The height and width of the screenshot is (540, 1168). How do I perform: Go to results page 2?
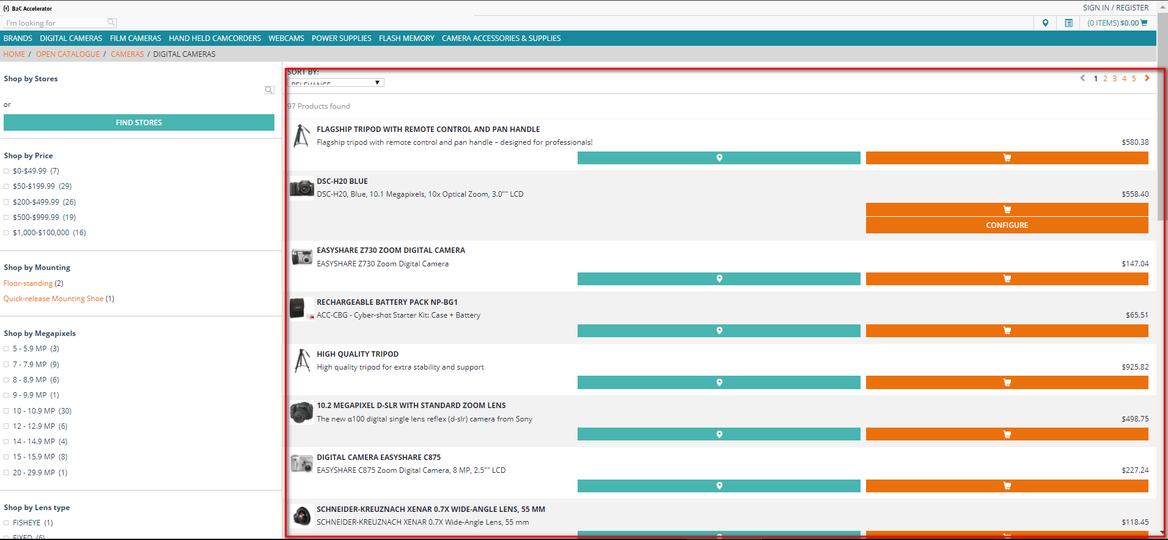point(1105,78)
